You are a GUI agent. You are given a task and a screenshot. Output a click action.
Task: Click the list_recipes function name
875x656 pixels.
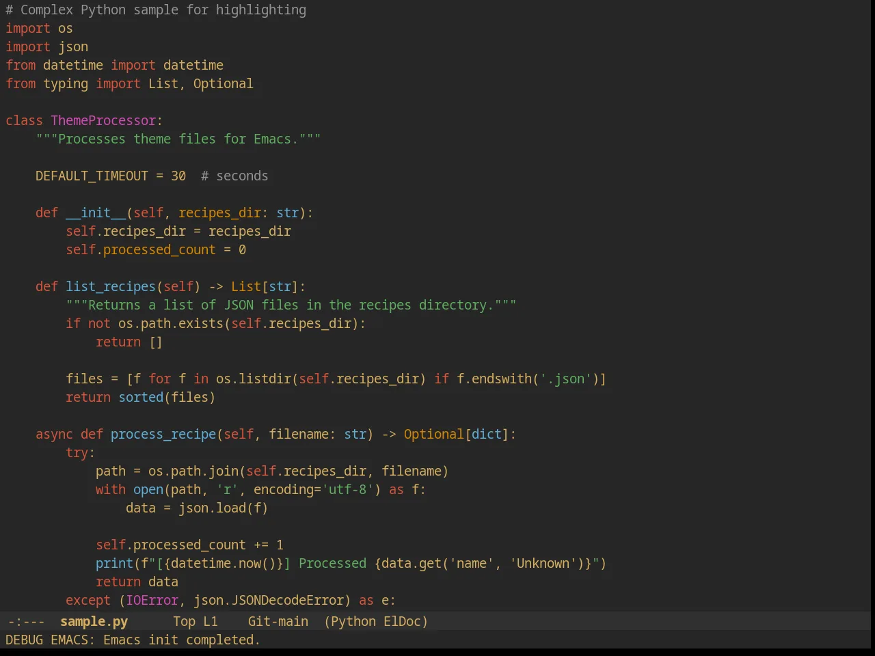[111, 287]
